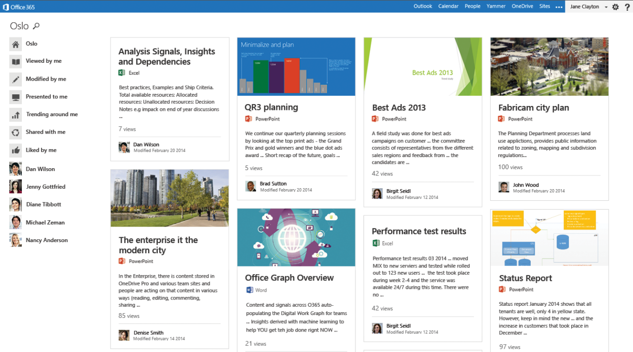Click the Fabricam city plan aerial photo
The height and width of the screenshot is (352, 633).
click(549, 67)
